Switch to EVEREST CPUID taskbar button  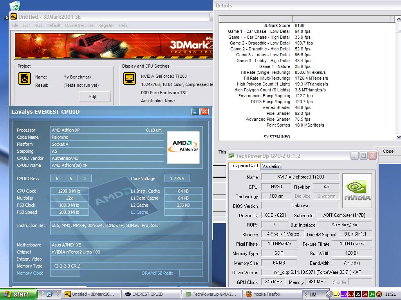151,294
